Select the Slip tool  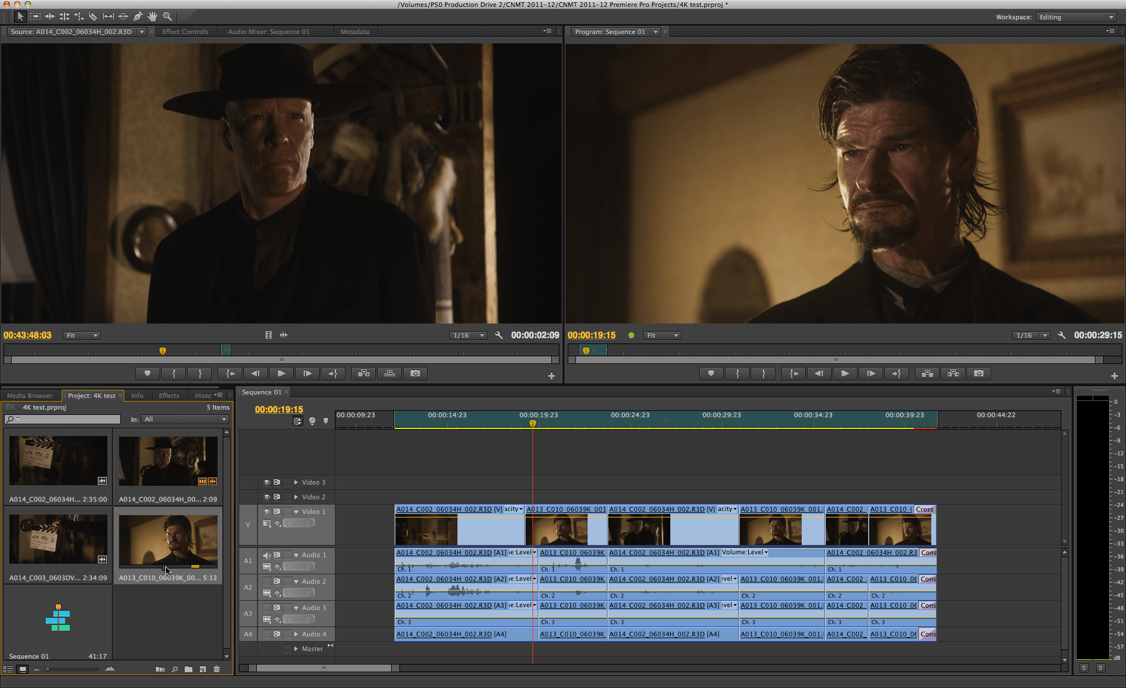tap(108, 16)
